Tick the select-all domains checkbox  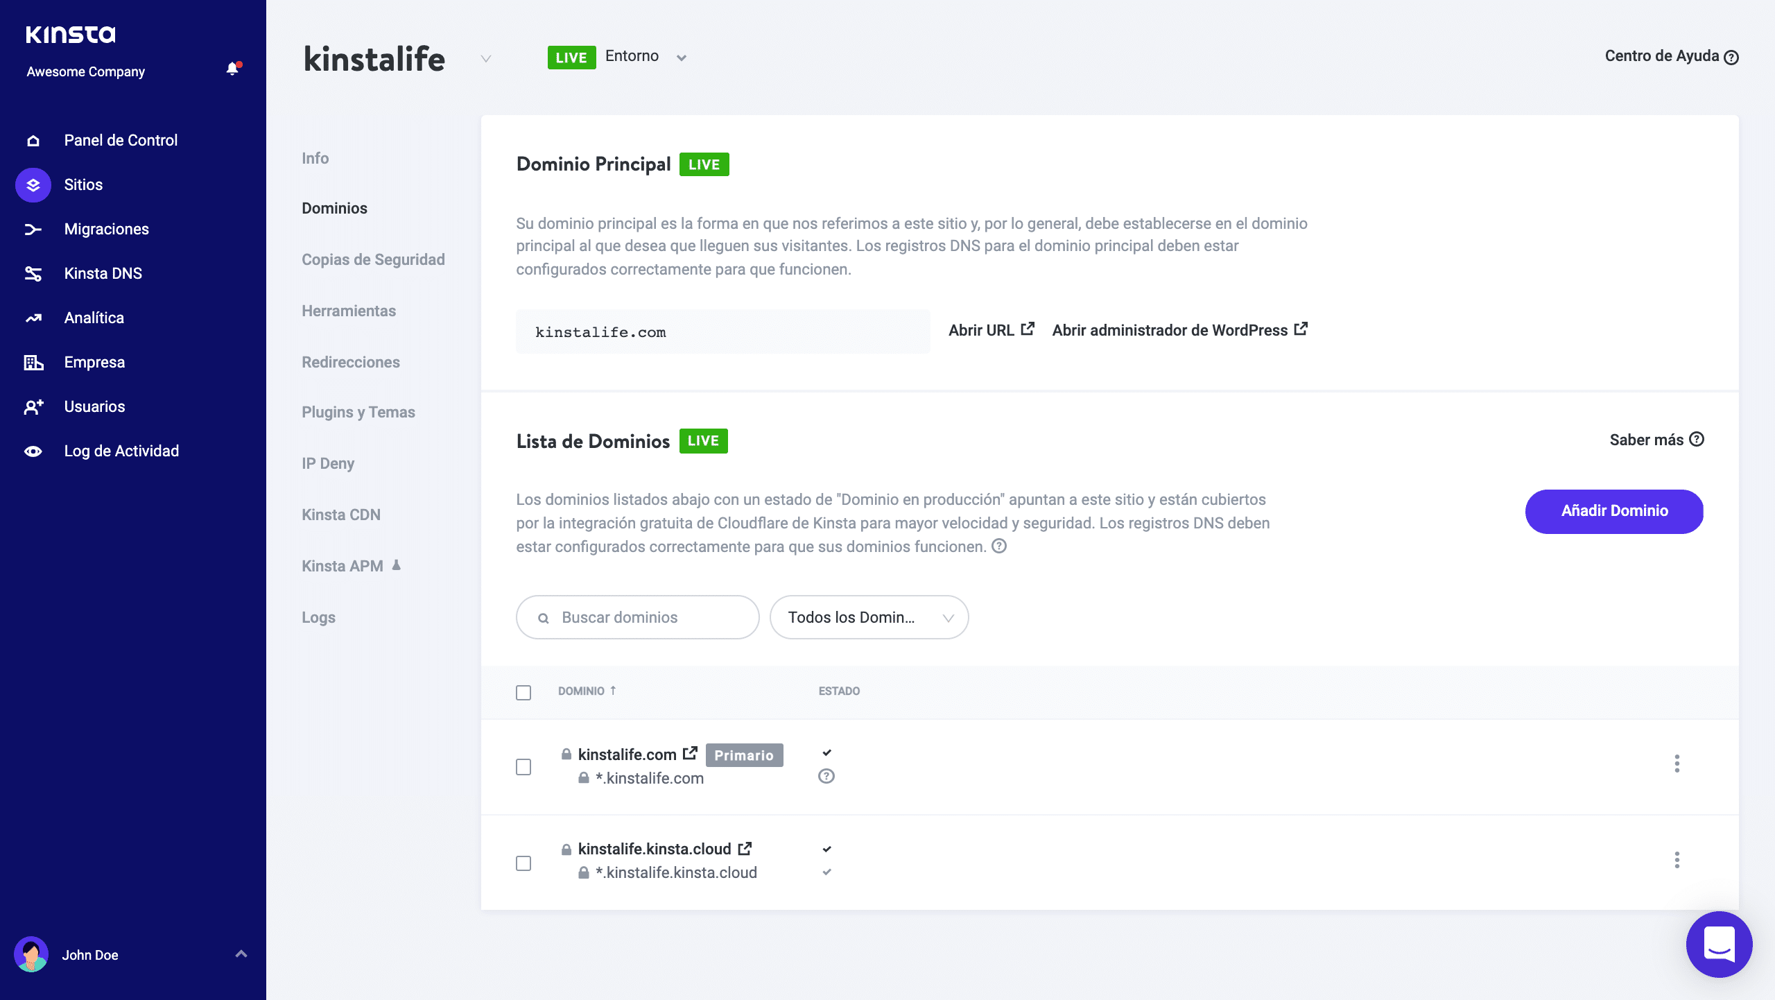tap(523, 692)
